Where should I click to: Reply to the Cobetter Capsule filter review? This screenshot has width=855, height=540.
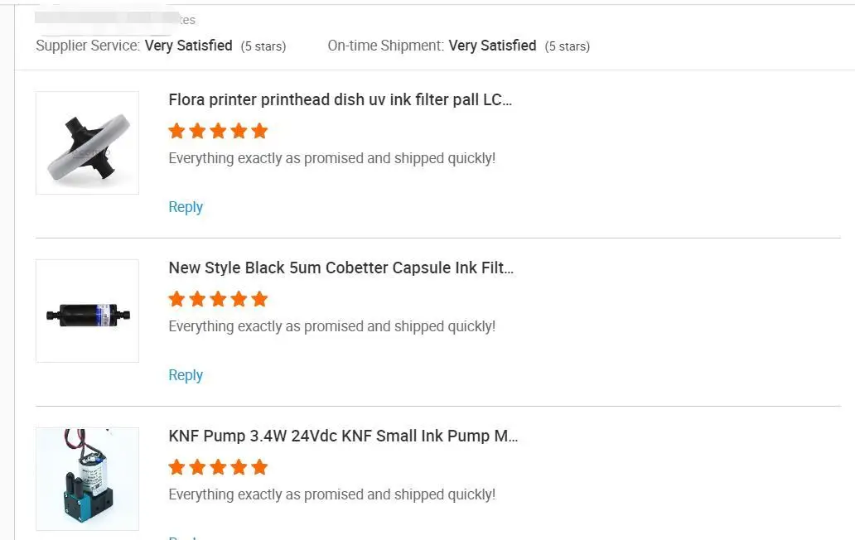(x=186, y=375)
